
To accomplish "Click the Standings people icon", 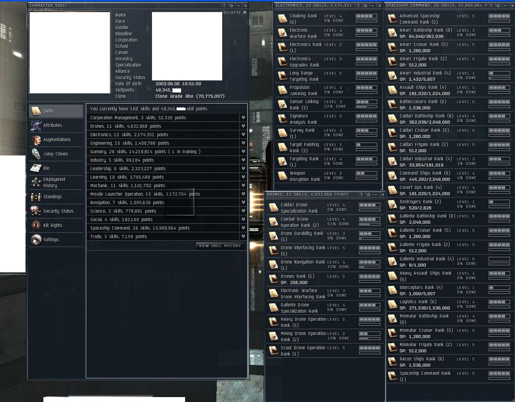I will [36, 197].
